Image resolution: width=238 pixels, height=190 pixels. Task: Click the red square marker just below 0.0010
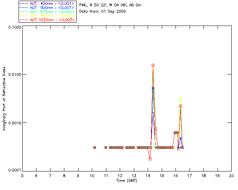(155, 129)
